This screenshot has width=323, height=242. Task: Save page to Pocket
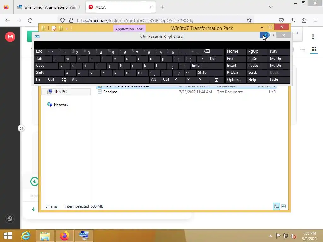pyautogui.click(x=281, y=20)
